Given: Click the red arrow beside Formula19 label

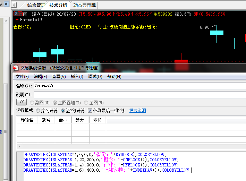Looking at the screenshot, I should 17,20.
